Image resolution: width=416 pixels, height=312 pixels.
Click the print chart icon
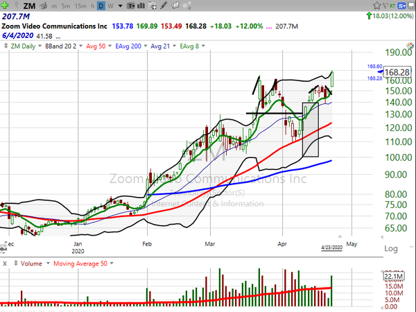pos(43,6)
